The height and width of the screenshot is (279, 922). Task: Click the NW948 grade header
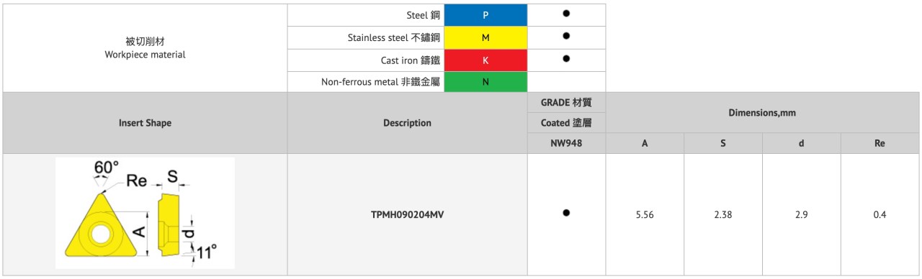[566, 143]
